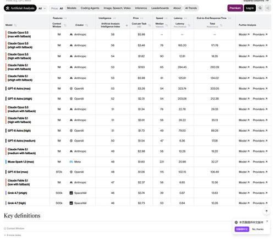Click Anthropic logo in Claude Fable 5.1 low row

pyautogui.click(x=71, y=182)
